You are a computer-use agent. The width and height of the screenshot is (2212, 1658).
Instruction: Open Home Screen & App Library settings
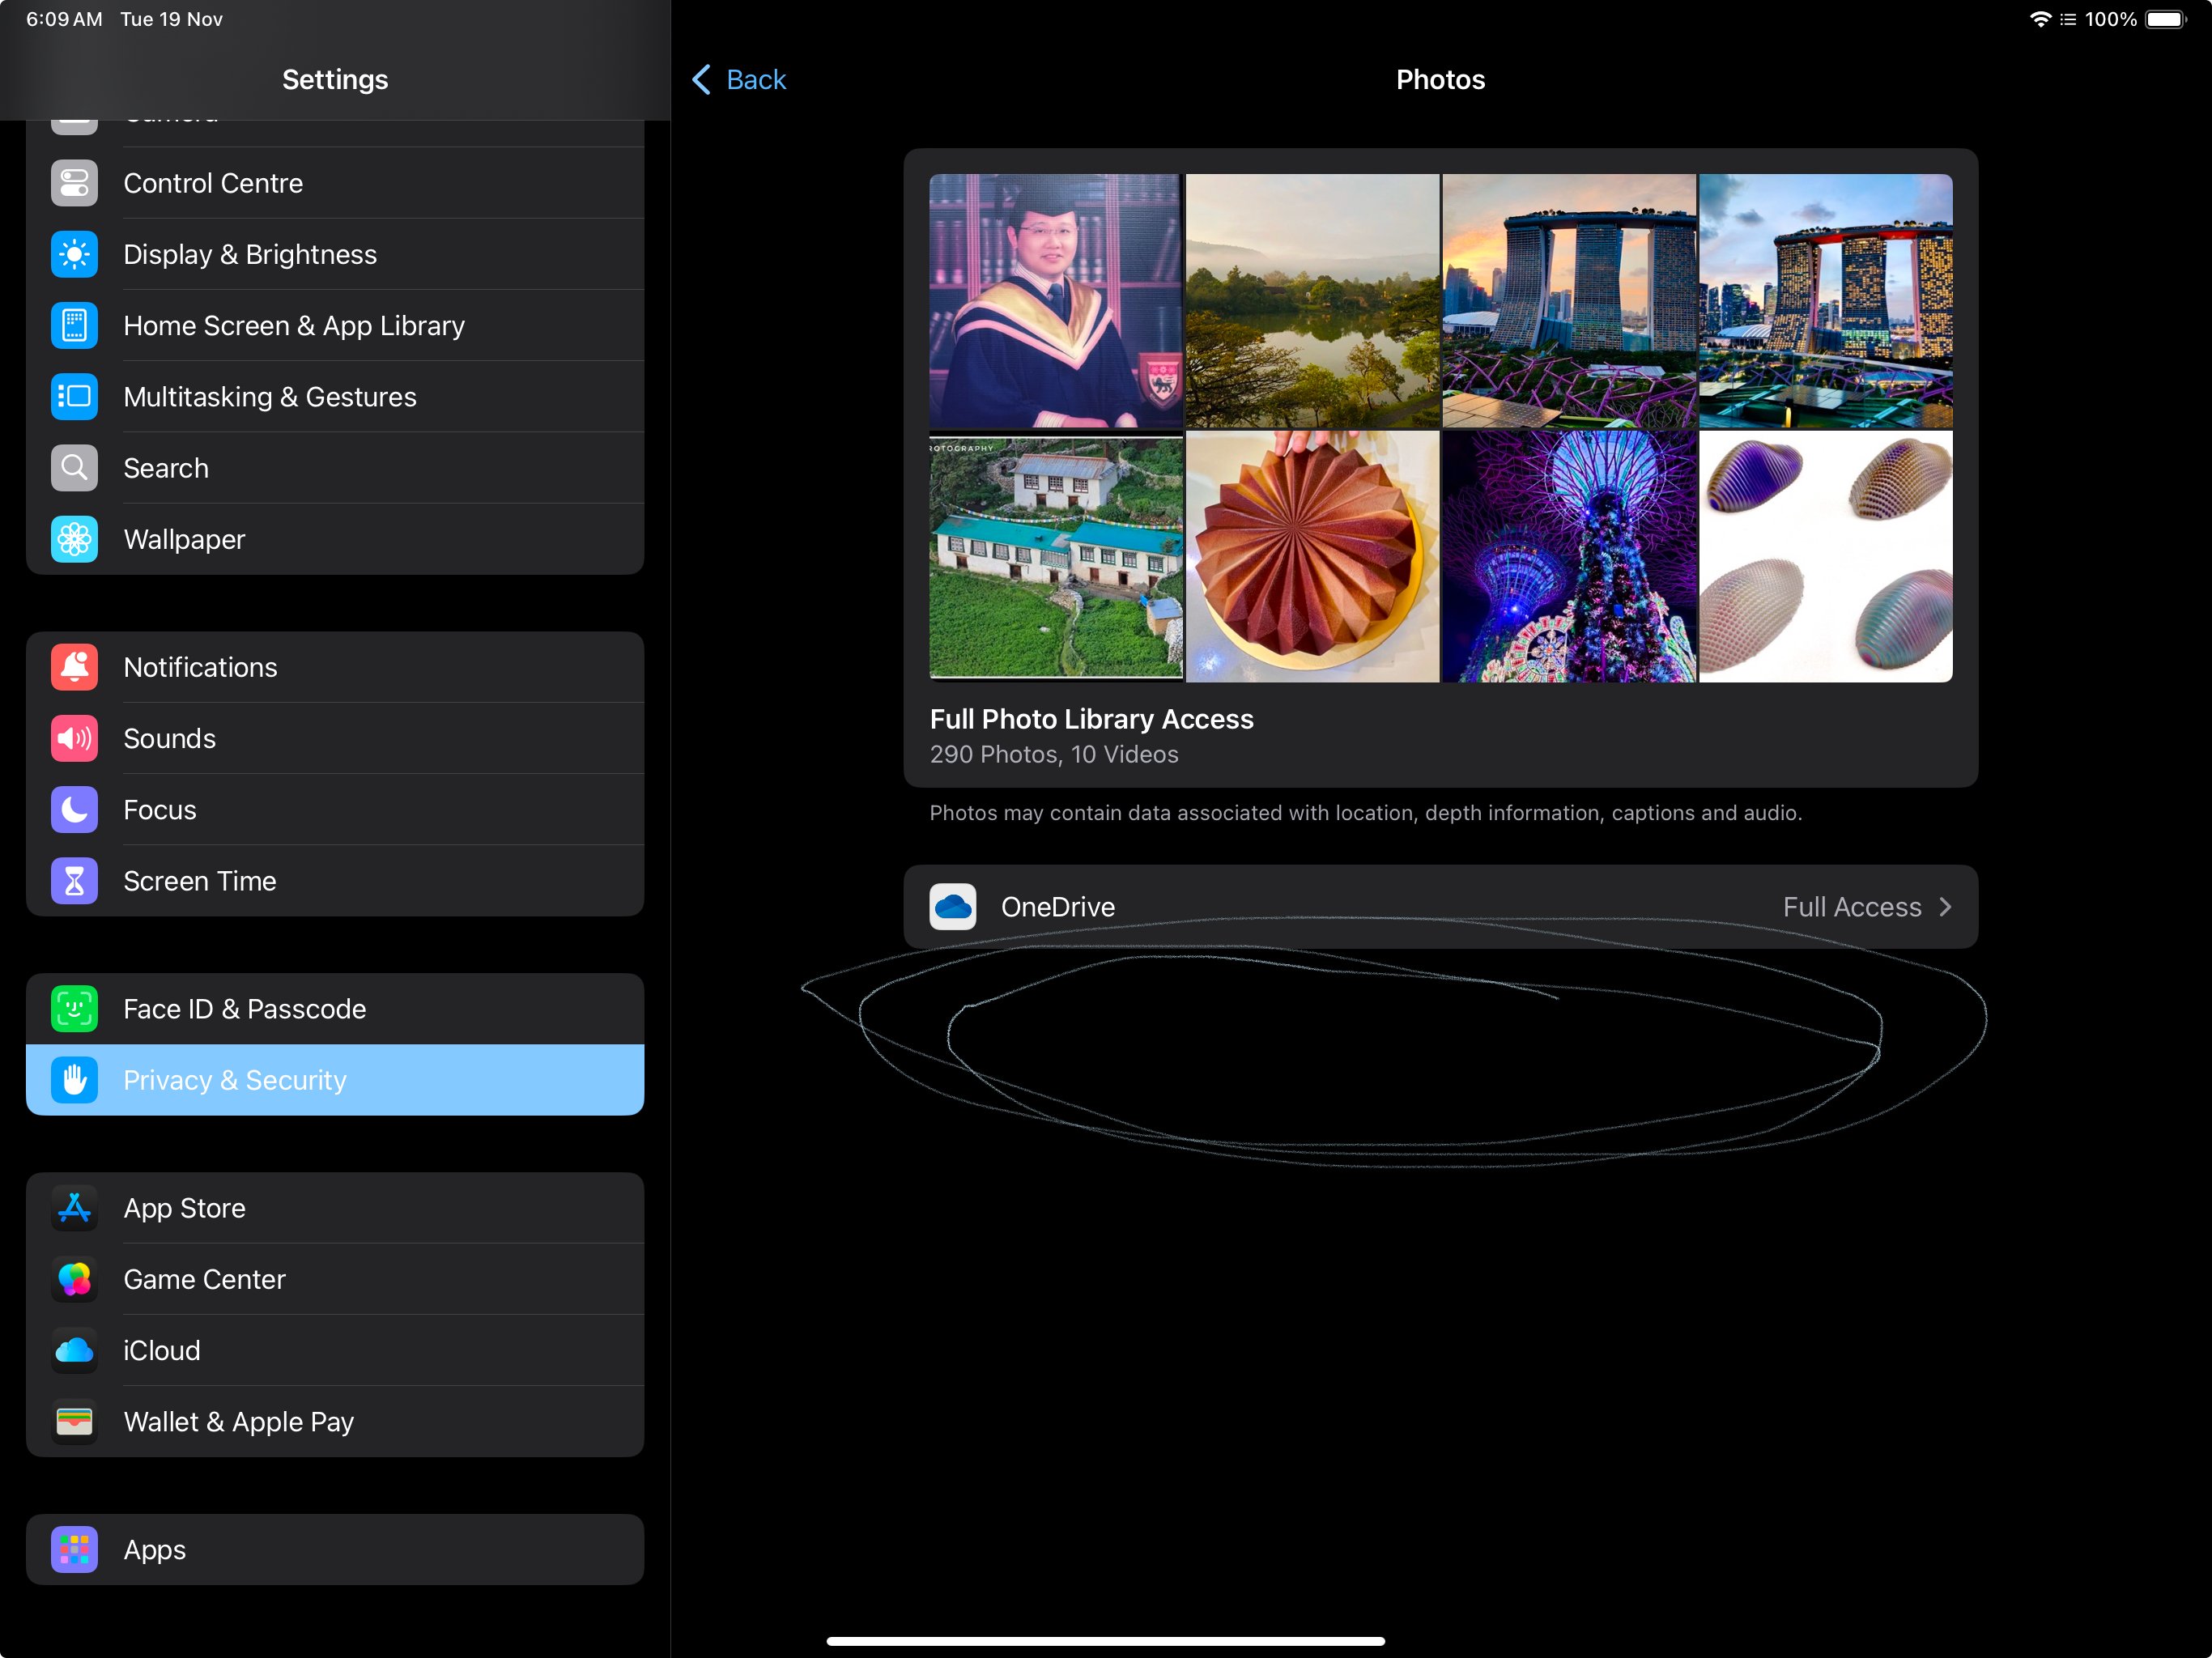coord(335,326)
